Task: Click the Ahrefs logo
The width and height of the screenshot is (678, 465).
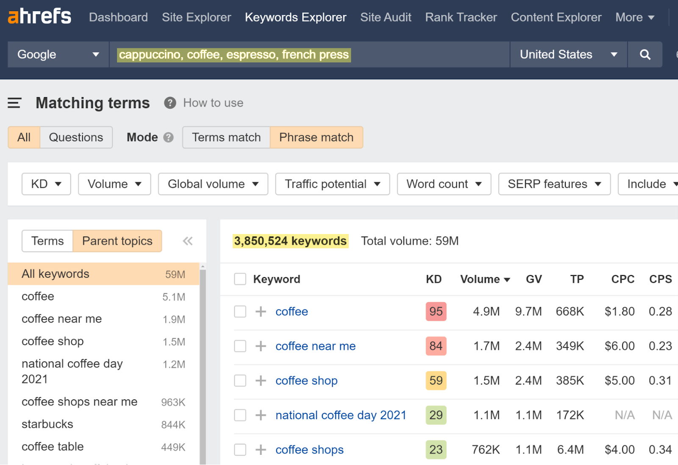Action: point(39,17)
